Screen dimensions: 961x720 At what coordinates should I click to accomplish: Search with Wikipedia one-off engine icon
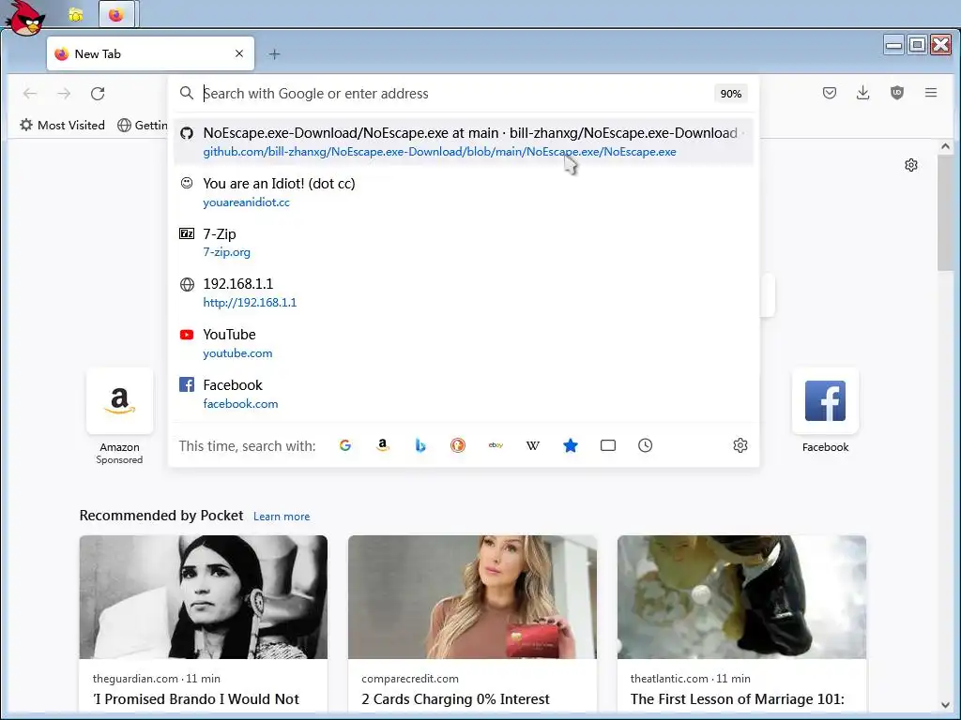coord(533,445)
